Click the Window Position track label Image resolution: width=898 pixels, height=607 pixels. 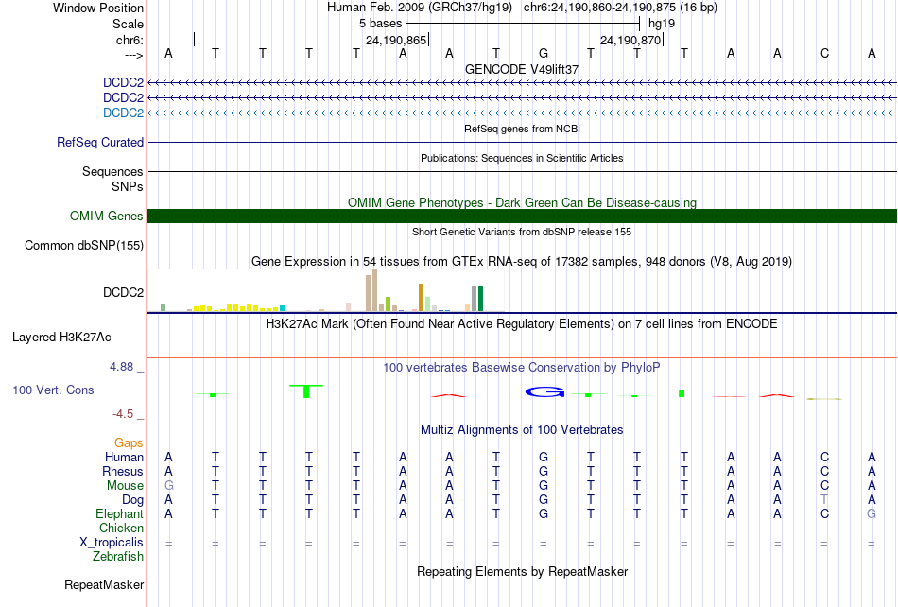click(98, 8)
